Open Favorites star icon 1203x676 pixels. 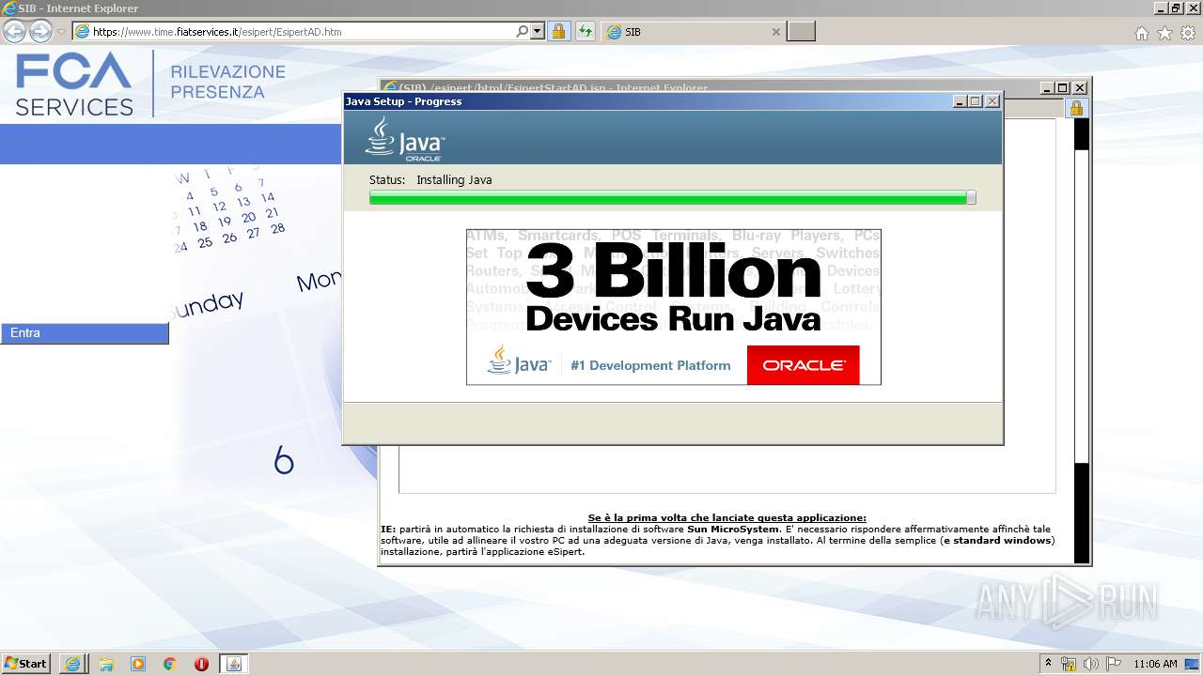[1164, 33]
